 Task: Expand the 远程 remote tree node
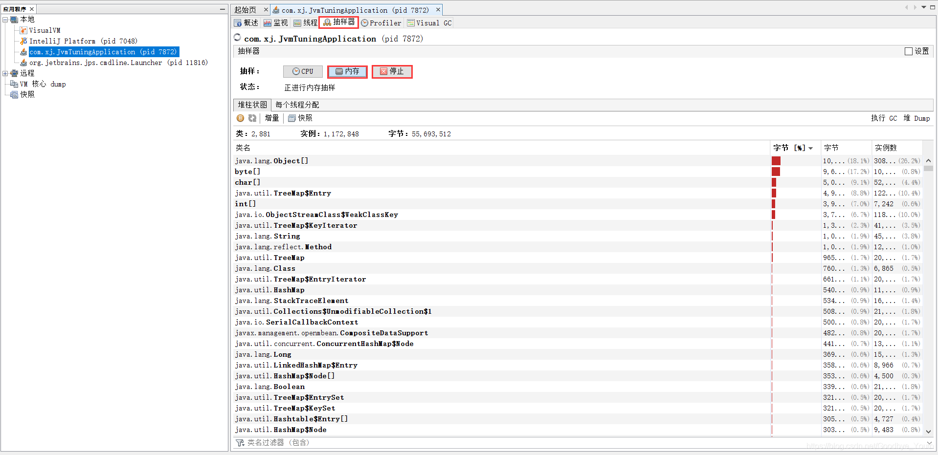click(5, 73)
